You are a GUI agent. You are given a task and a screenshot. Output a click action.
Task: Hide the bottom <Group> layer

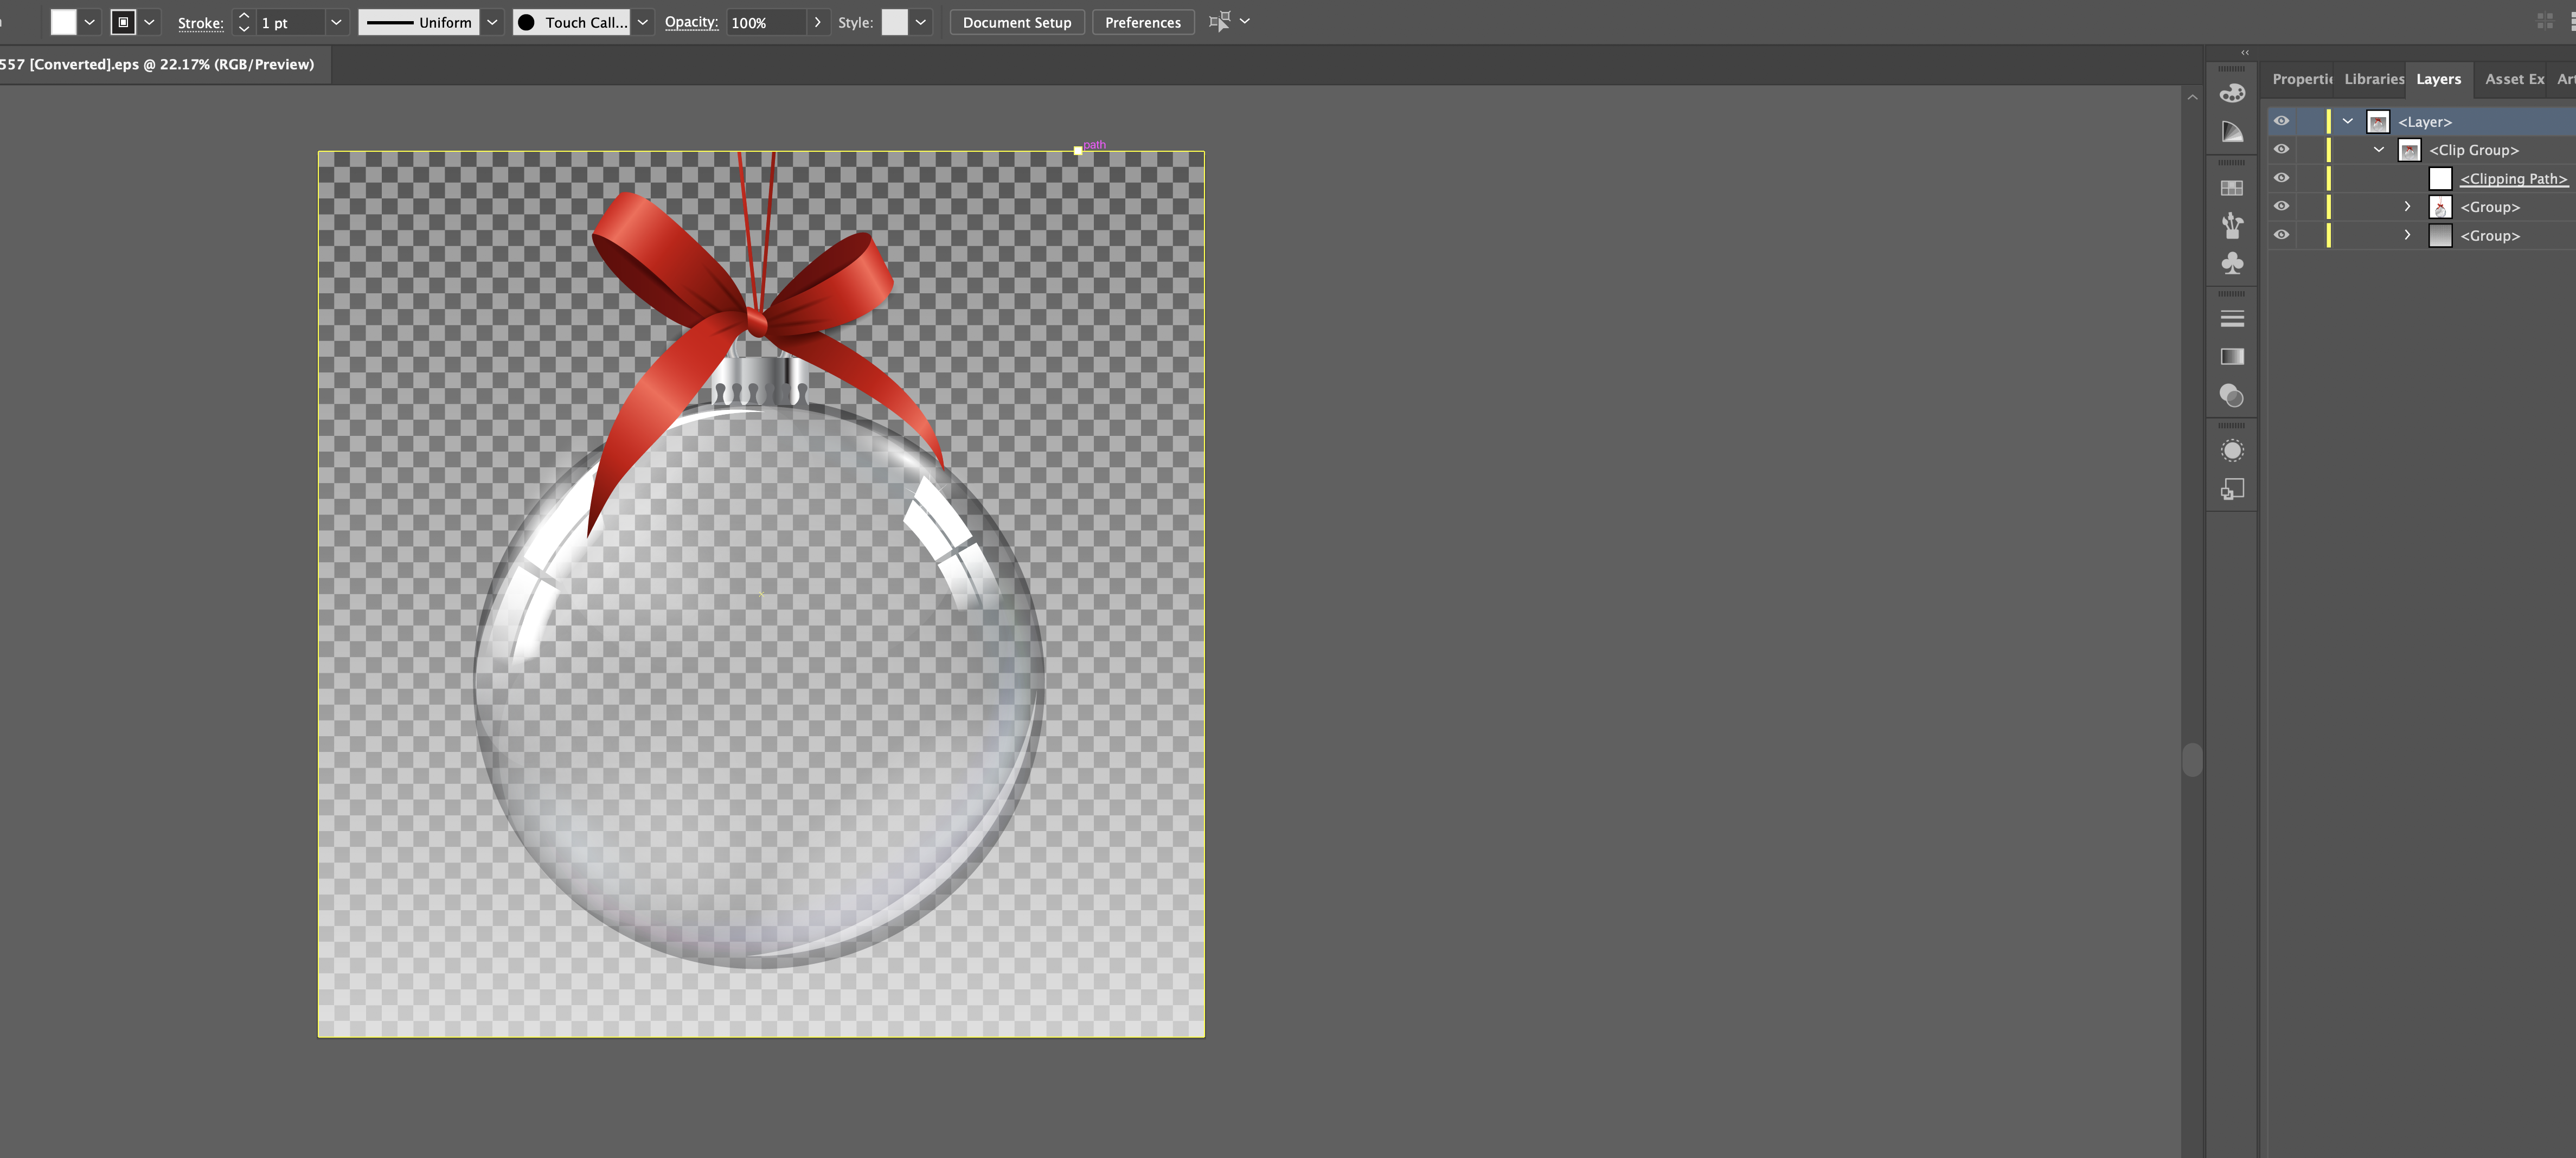[x=2281, y=234]
